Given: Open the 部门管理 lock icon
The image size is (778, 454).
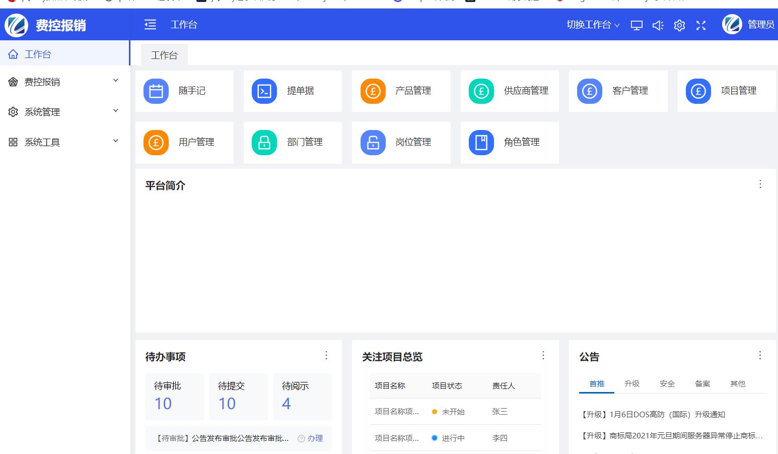Looking at the screenshot, I should 264,143.
